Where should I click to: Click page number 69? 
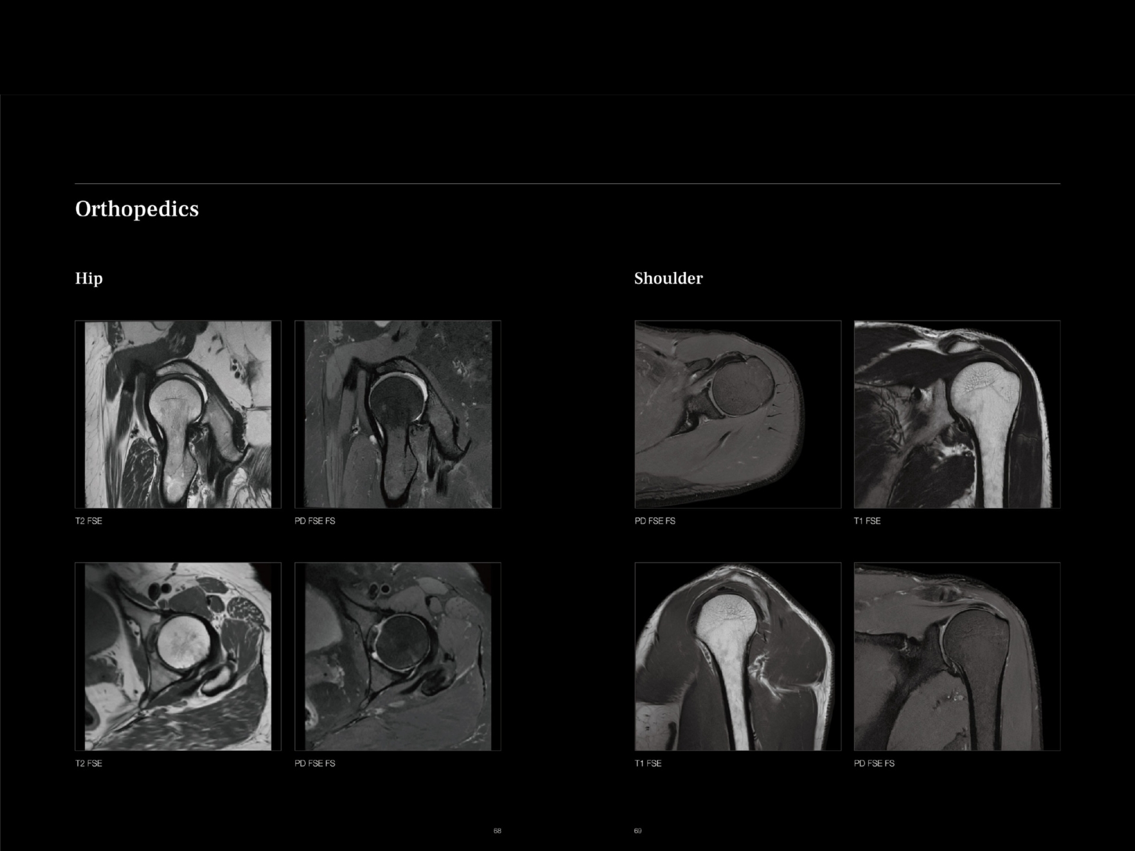(637, 830)
